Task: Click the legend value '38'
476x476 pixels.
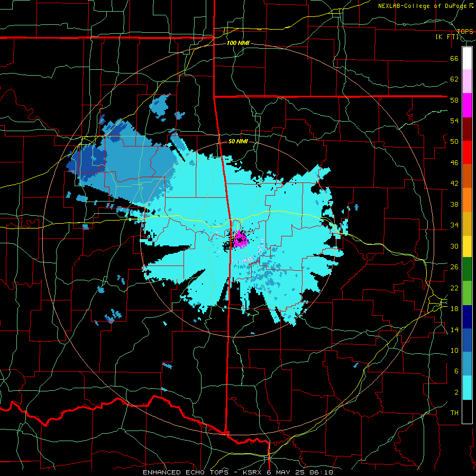Action: pos(454,204)
